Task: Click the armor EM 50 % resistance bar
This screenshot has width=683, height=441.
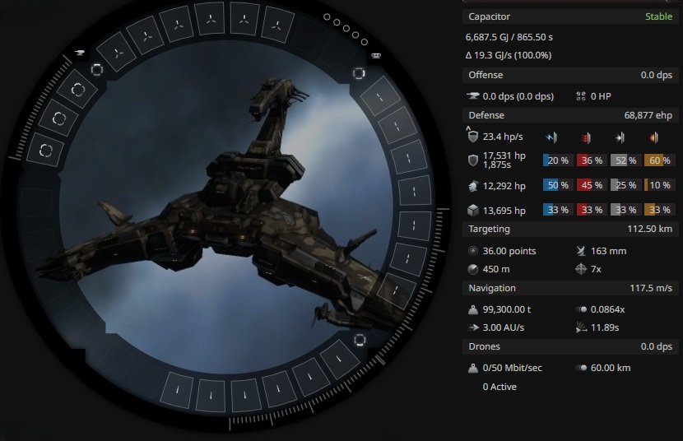Action: pyautogui.click(x=558, y=185)
